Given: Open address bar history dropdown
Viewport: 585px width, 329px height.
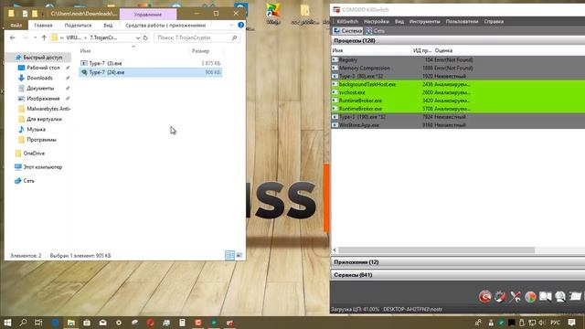Looking at the screenshot, I should [138, 37].
